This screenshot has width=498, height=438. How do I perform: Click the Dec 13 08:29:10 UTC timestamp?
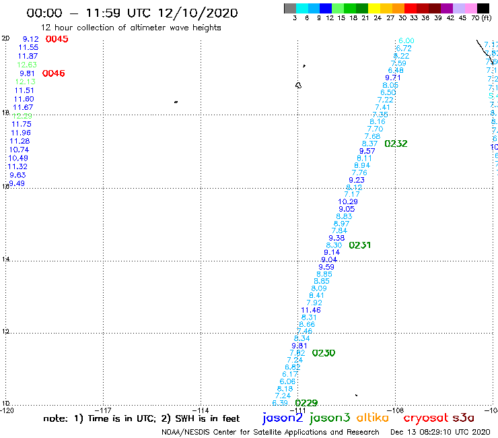coord(440,433)
